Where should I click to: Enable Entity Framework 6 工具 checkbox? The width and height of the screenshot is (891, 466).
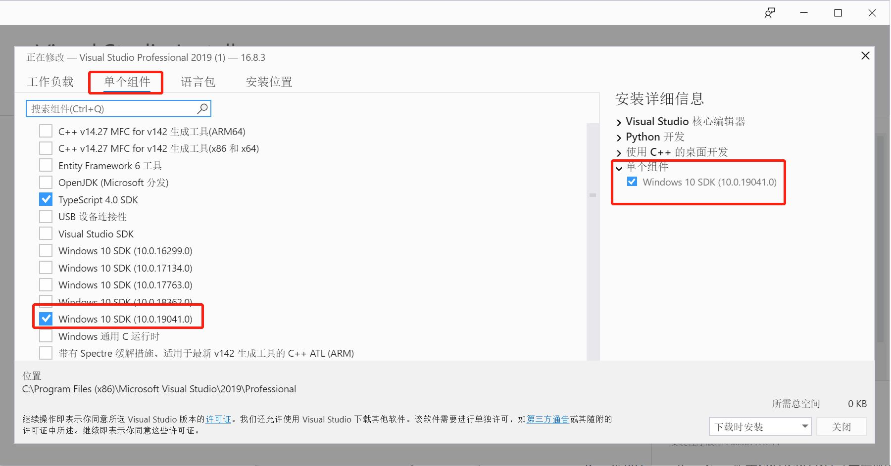46,165
